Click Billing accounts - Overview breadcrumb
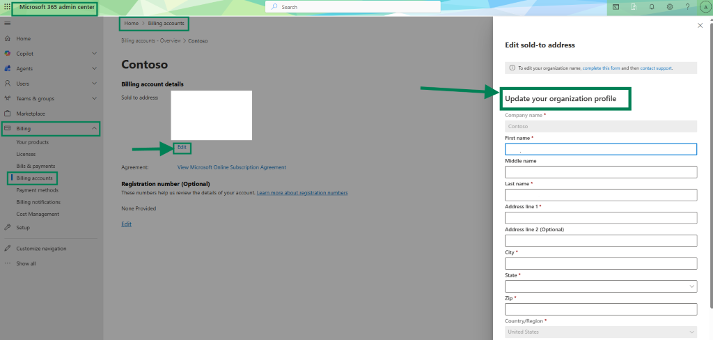This screenshot has height=340, width=713. click(151, 41)
